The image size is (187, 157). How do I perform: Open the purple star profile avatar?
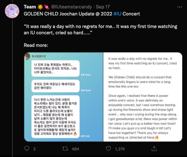(12, 11)
